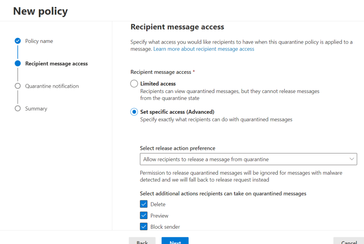Viewport: 364px width, 244px height.
Task: Toggle the Block sender checkbox
Action: 144,227
